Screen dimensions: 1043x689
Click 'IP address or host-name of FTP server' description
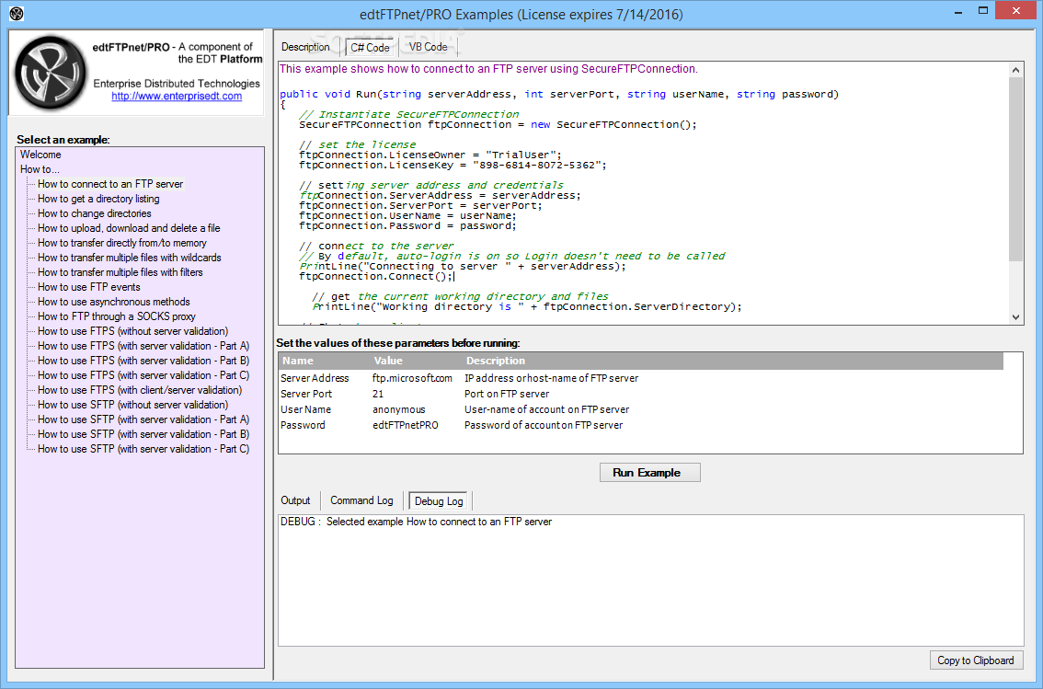[552, 378]
